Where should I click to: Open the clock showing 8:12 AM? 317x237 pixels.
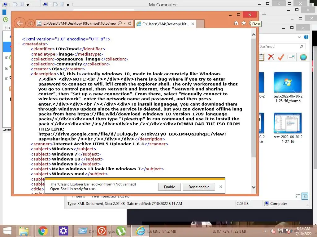pyautogui.click(x=304, y=231)
